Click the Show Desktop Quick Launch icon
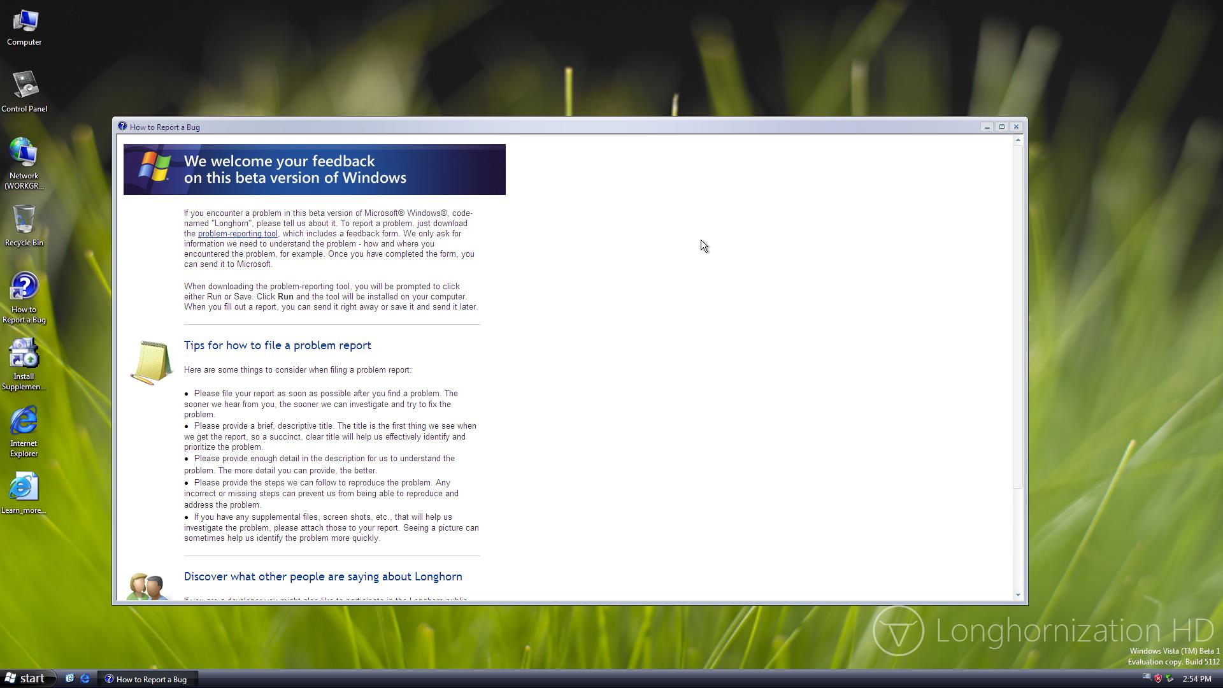The width and height of the screenshot is (1223, 688). click(x=70, y=678)
